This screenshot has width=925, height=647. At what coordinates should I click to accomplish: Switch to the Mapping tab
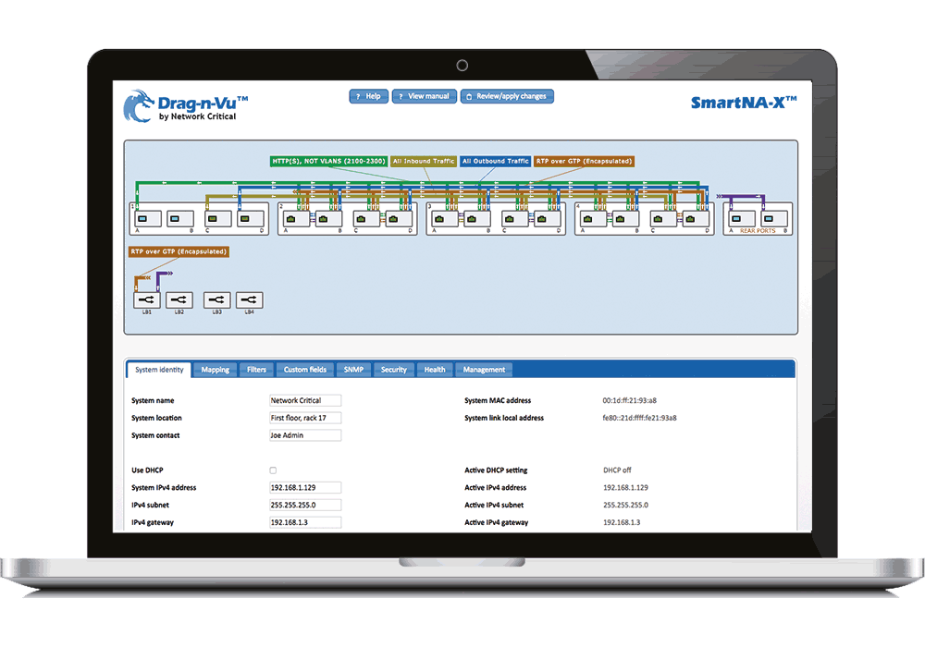(216, 370)
